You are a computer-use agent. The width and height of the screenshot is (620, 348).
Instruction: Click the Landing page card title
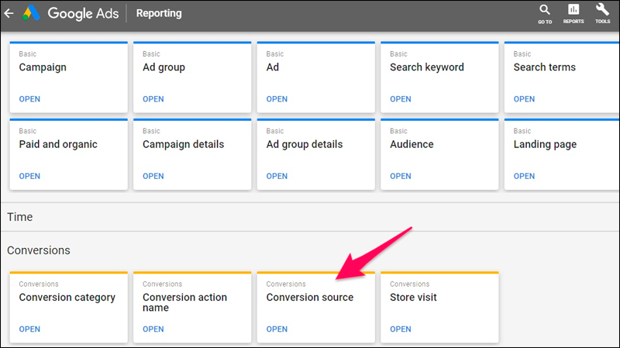545,144
